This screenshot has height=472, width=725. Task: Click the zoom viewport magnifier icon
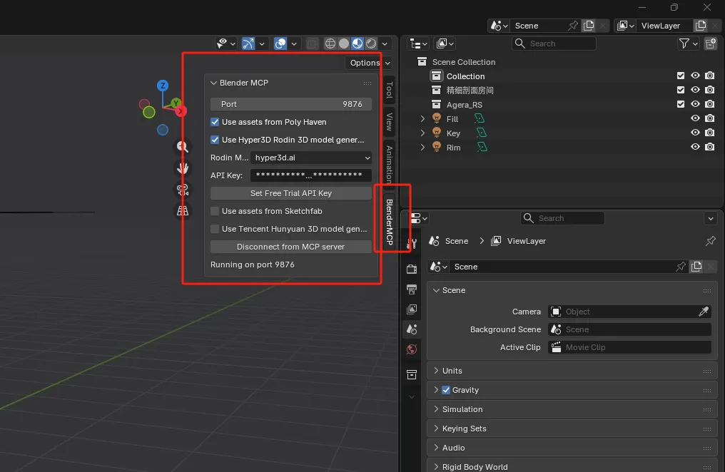(x=183, y=147)
